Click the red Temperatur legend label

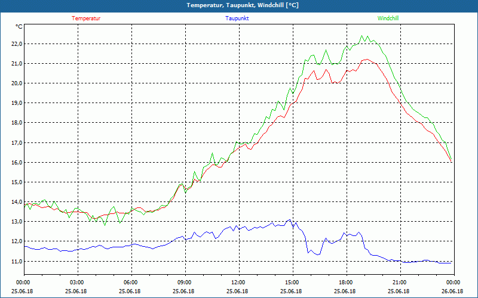pyautogui.click(x=86, y=18)
